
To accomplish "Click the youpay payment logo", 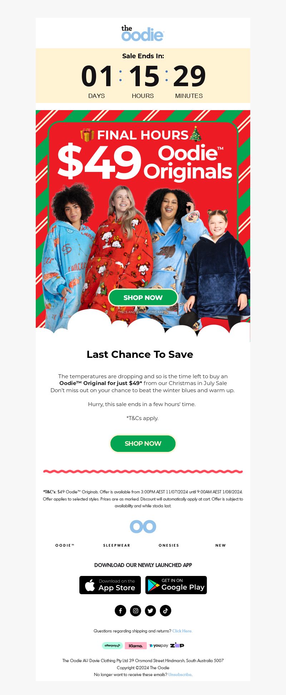I will tap(158, 646).
